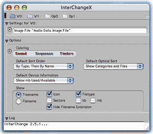
Task: Open the Op1 optical drive icon
Action: point(65,16)
